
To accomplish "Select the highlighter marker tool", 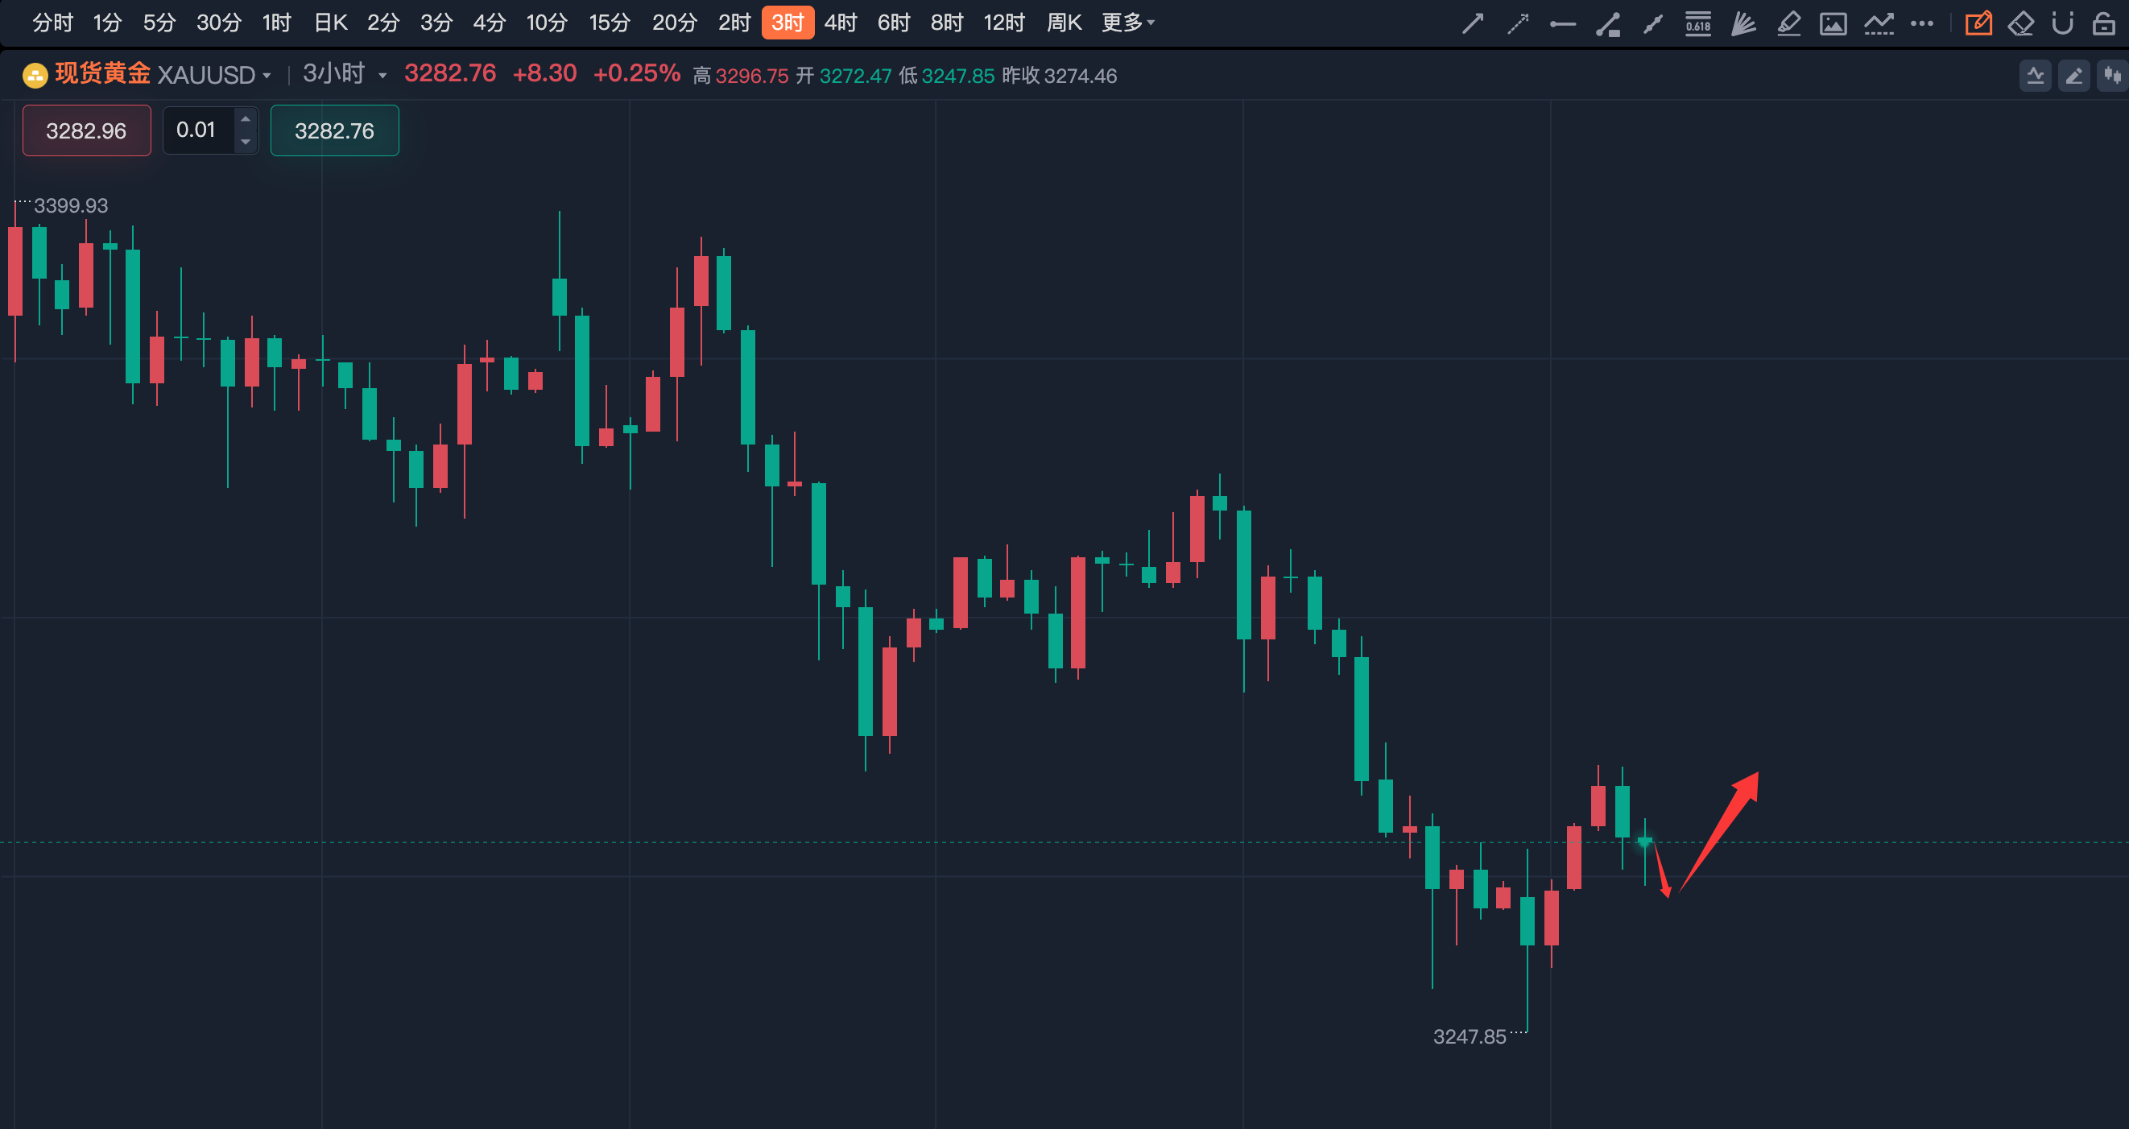I will click(1788, 23).
